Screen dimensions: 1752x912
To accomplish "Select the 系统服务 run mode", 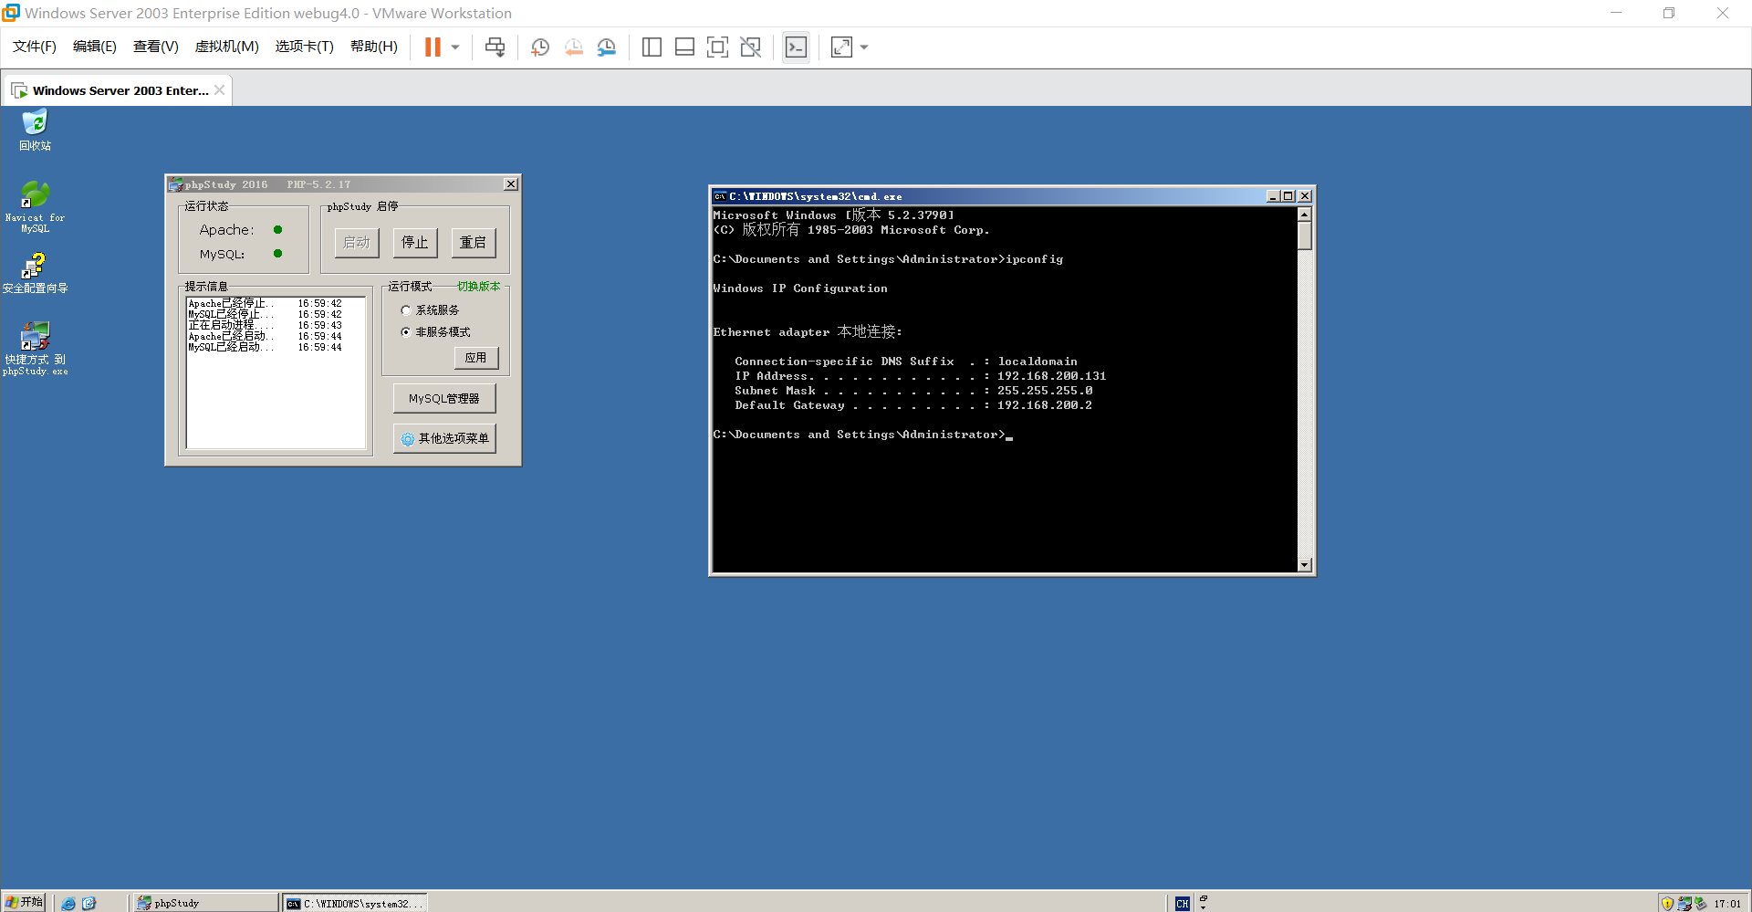I will click(406, 309).
